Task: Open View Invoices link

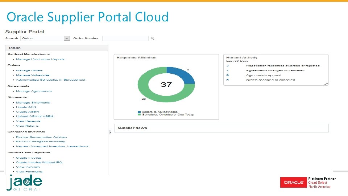Action: (x=28, y=167)
